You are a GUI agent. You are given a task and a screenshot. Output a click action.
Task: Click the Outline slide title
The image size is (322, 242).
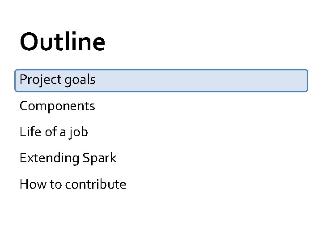(63, 42)
